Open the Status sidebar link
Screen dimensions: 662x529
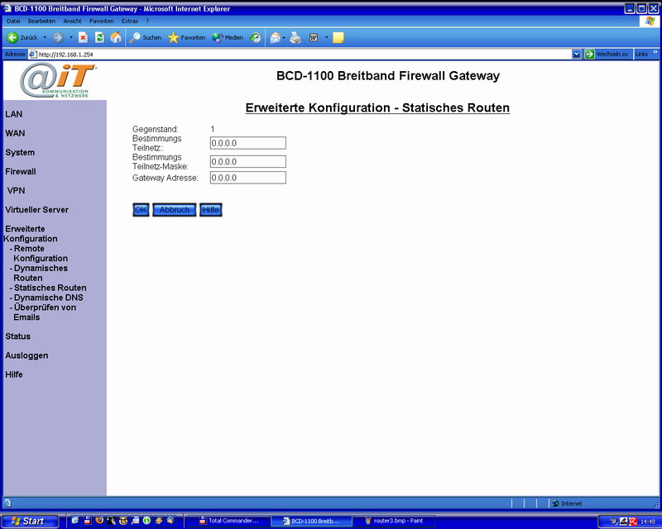pyautogui.click(x=17, y=336)
